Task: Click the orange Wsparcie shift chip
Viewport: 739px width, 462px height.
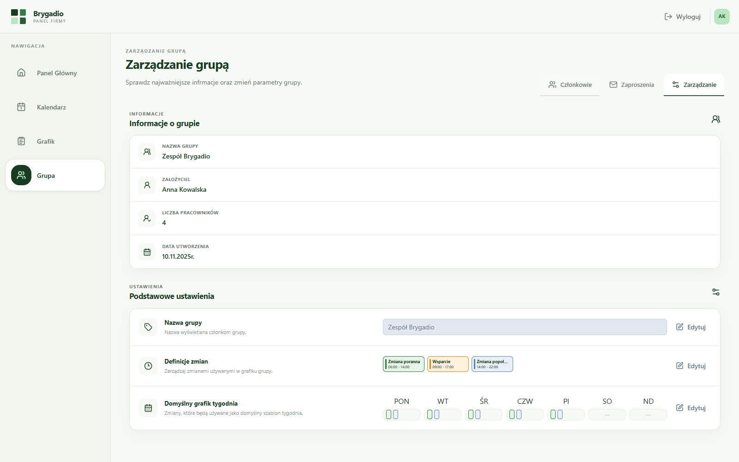Action: (x=448, y=364)
